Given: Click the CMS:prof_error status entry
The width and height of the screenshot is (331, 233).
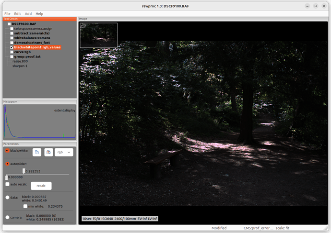Looking at the screenshot, I should (258, 228).
